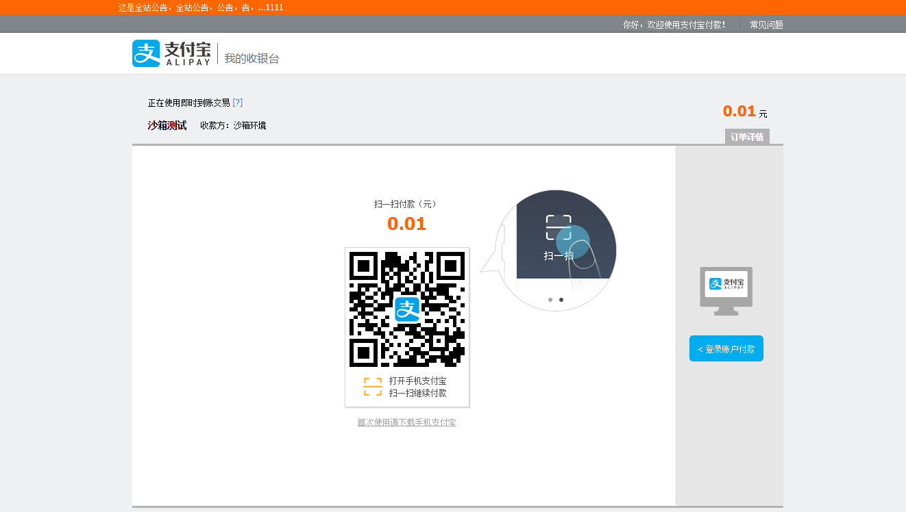Click the 收款方：沙箱环境 payee text
Image resolution: width=906 pixels, height=512 pixels.
[233, 125]
